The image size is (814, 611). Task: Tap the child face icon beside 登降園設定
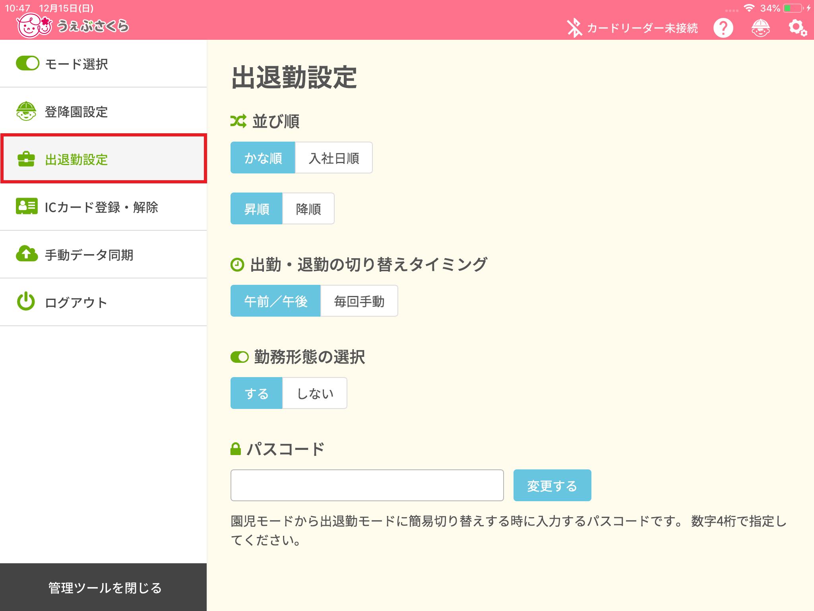pos(26,111)
